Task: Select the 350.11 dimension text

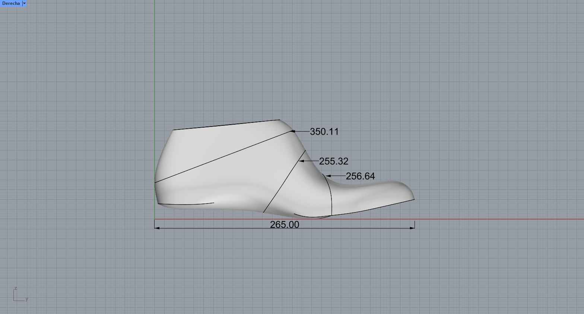Action: click(x=324, y=132)
